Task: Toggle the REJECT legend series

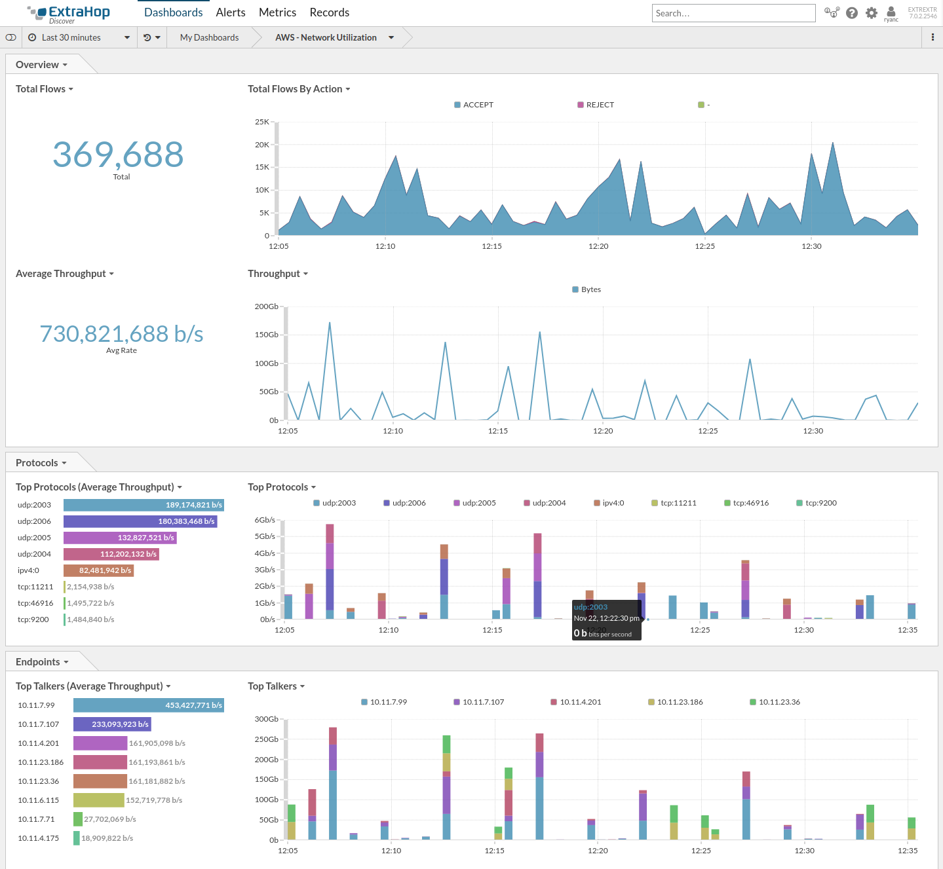Action: [596, 105]
